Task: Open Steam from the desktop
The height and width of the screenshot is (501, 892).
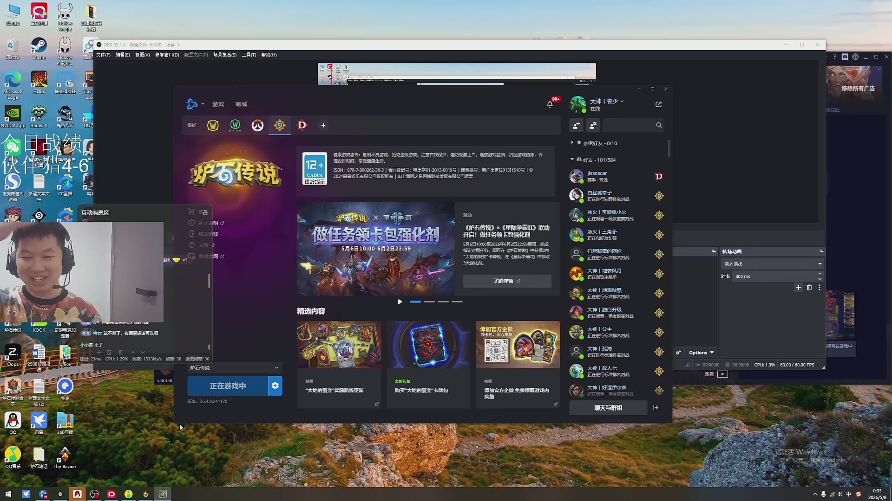Action: coord(39,48)
